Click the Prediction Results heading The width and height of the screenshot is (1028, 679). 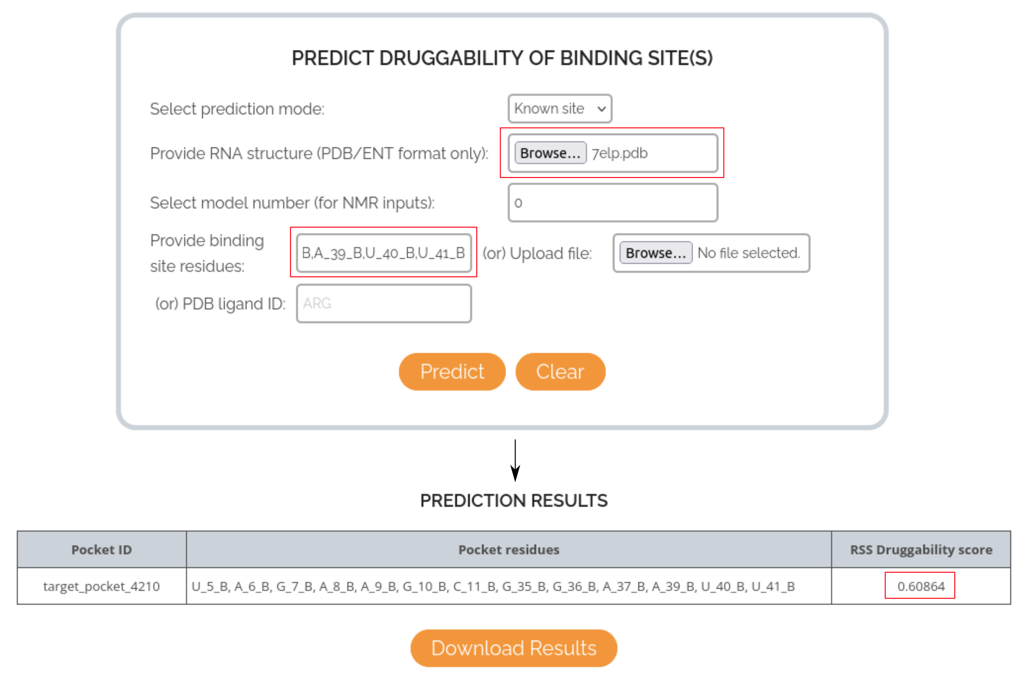(513, 501)
